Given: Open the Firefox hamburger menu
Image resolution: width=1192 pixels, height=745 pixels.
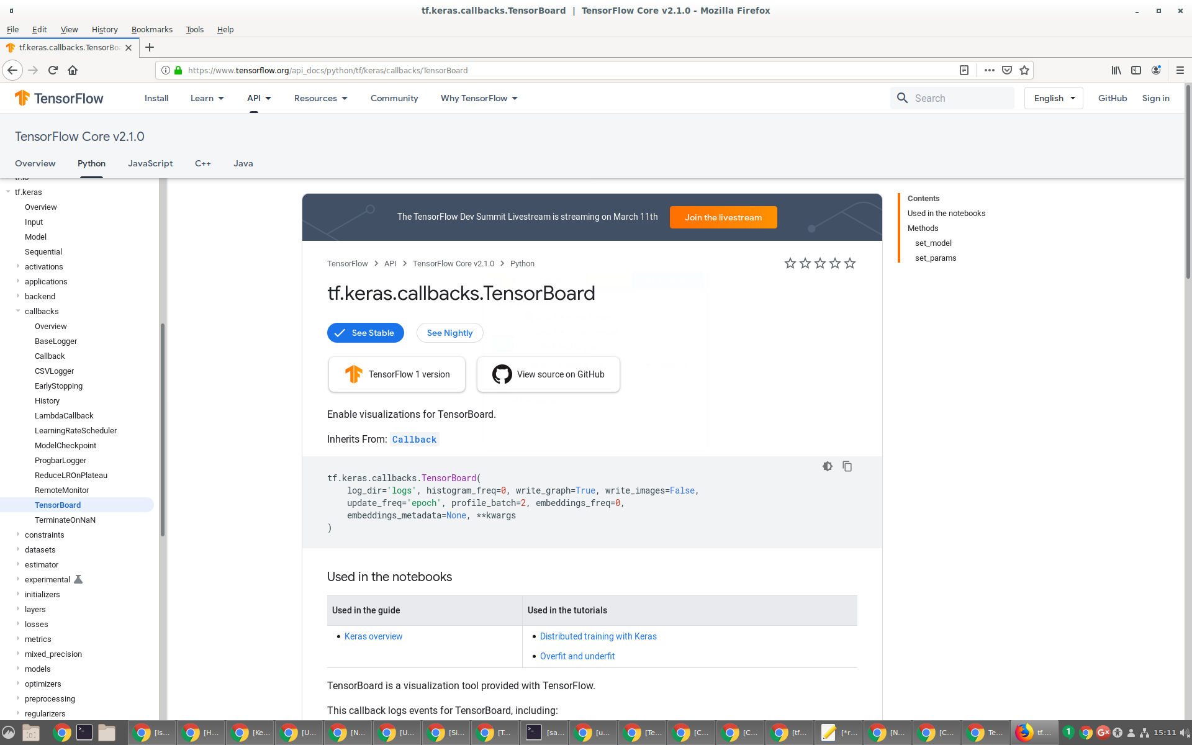Looking at the screenshot, I should point(1180,70).
